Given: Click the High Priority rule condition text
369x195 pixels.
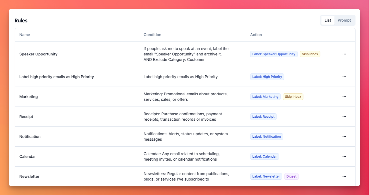Looking at the screenshot, I should click(x=181, y=77).
